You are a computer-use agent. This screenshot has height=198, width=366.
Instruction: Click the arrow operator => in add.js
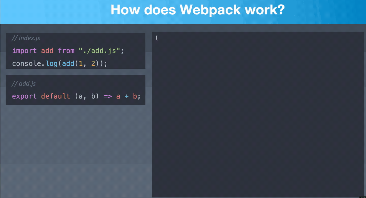pyautogui.click(x=108, y=96)
